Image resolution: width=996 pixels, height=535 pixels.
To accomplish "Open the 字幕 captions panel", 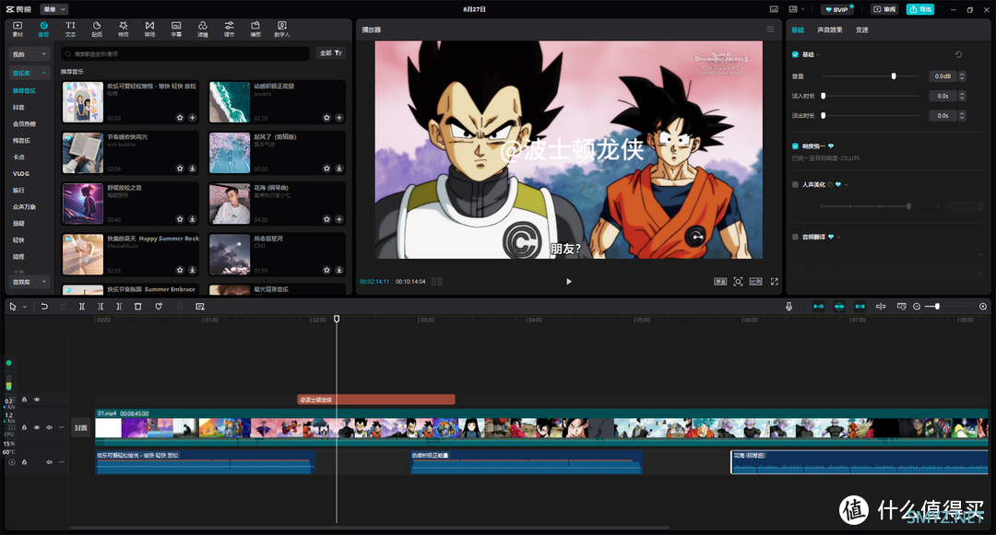I will (176, 29).
